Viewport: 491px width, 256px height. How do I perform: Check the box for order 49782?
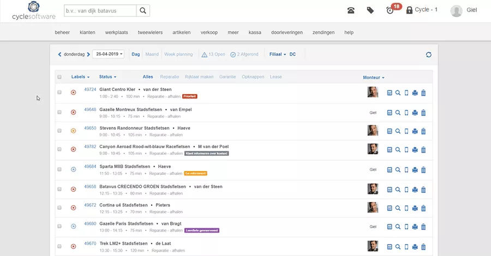(x=59, y=149)
